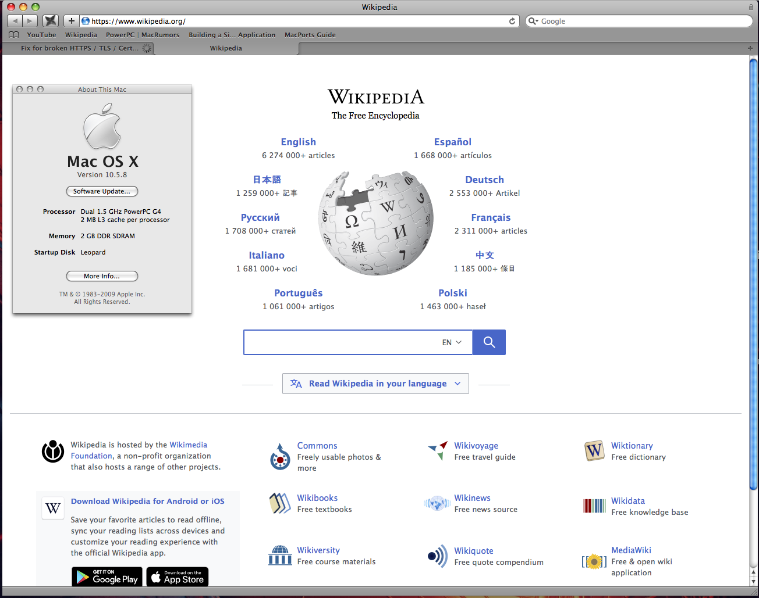Open the PowerPC | MacRumors bookmark
This screenshot has width=759, height=598.
(x=143, y=35)
